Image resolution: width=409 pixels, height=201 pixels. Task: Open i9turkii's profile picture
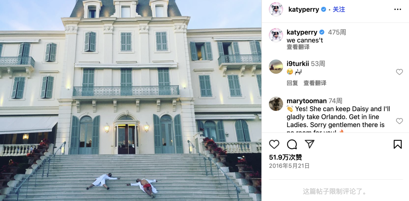pyautogui.click(x=276, y=67)
